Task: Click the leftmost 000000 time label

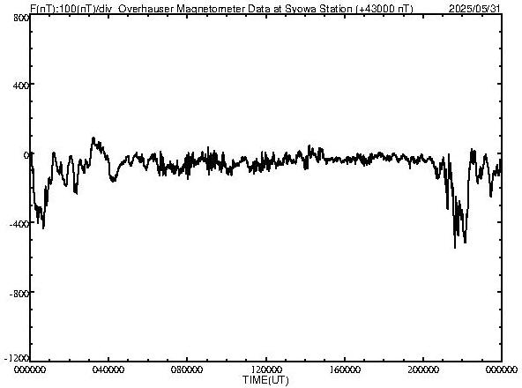Action: tap(30, 369)
